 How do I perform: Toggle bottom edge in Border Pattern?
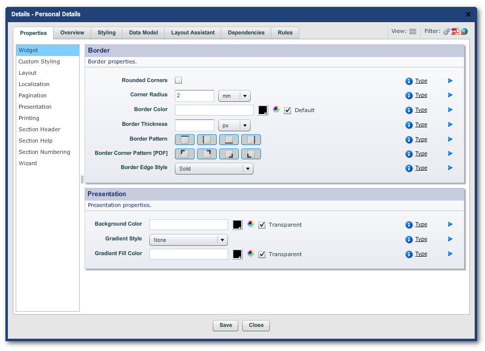point(229,140)
